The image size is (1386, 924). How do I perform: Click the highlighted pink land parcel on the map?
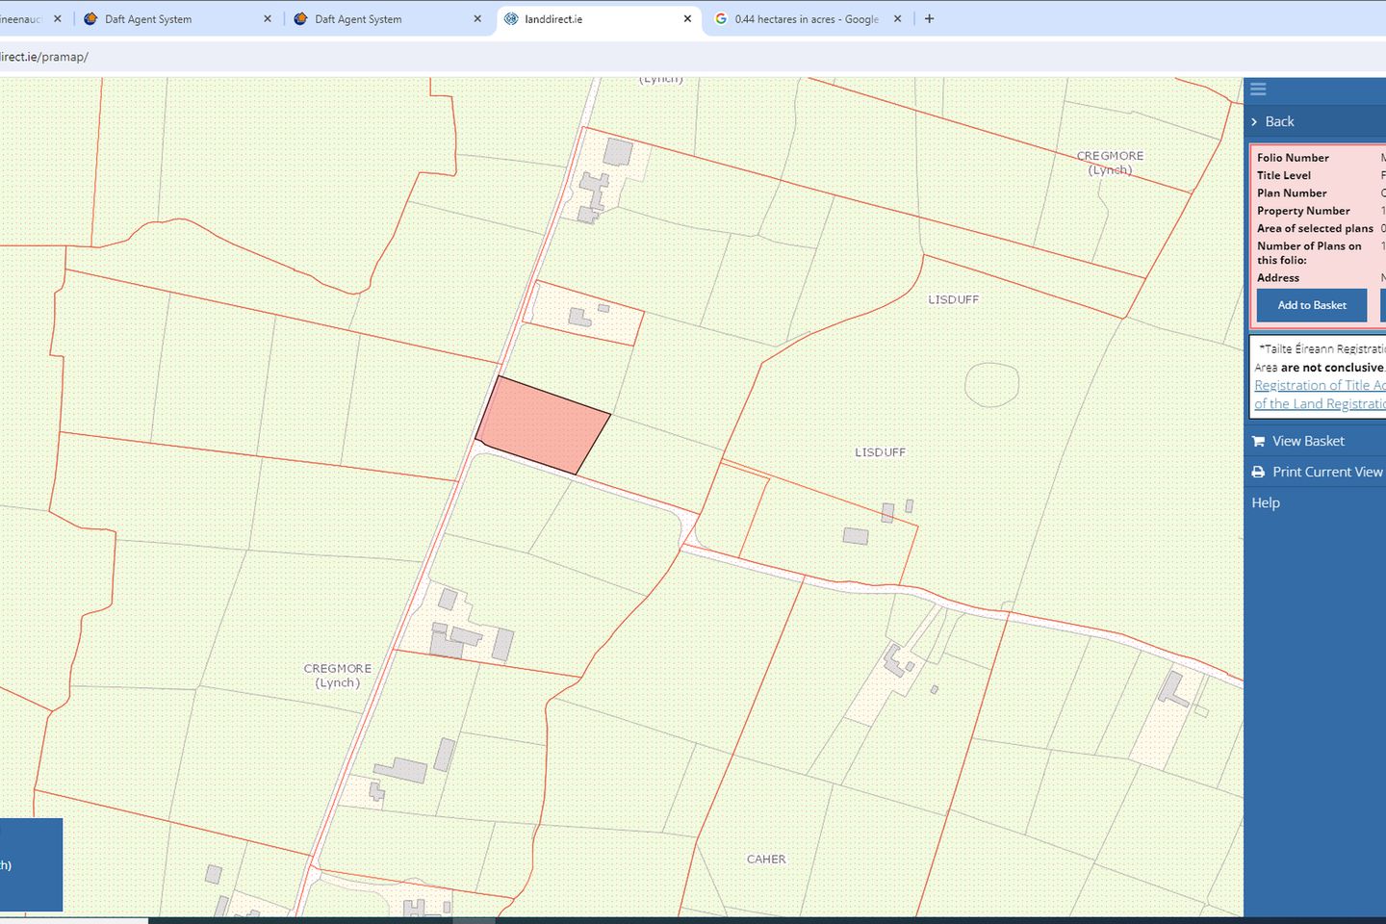[x=543, y=425]
